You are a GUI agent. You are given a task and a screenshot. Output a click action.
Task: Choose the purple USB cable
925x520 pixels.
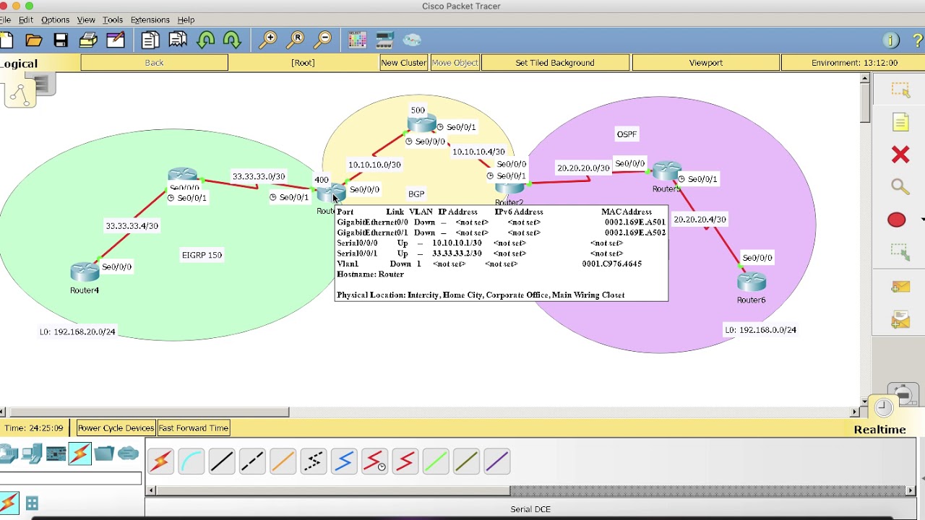[x=497, y=461]
